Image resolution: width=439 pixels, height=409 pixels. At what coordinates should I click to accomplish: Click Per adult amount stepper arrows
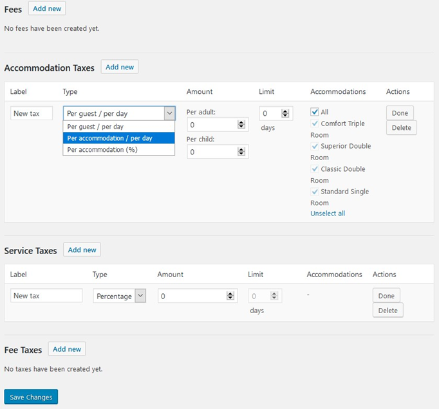click(x=241, y=125)
